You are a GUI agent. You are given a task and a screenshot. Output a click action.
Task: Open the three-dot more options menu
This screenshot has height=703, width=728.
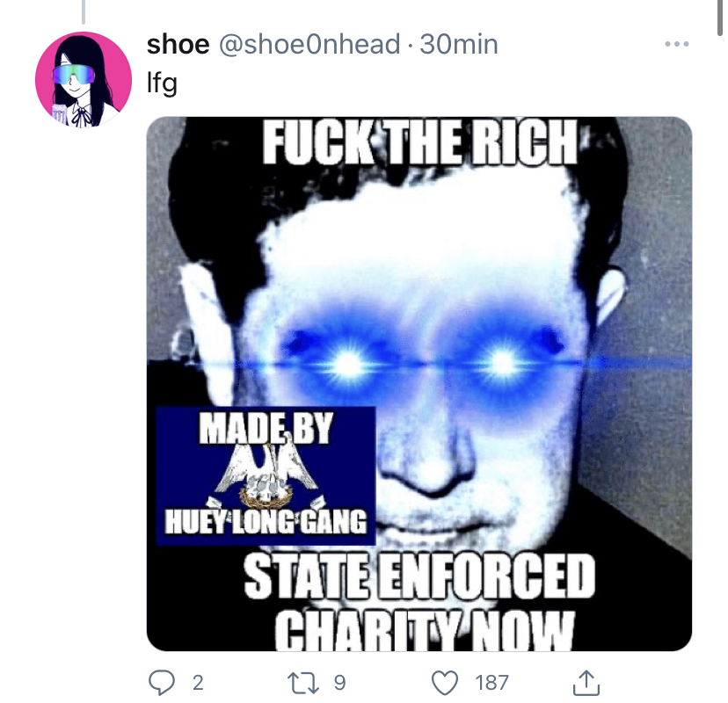(x=676, y=44)
